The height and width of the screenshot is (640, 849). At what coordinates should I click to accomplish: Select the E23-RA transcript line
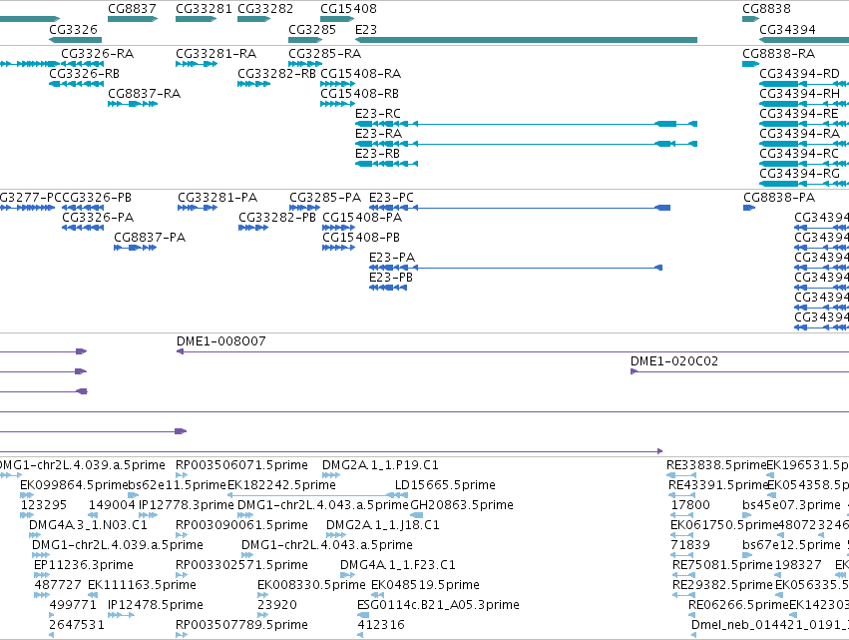click(x=527, y=144)
